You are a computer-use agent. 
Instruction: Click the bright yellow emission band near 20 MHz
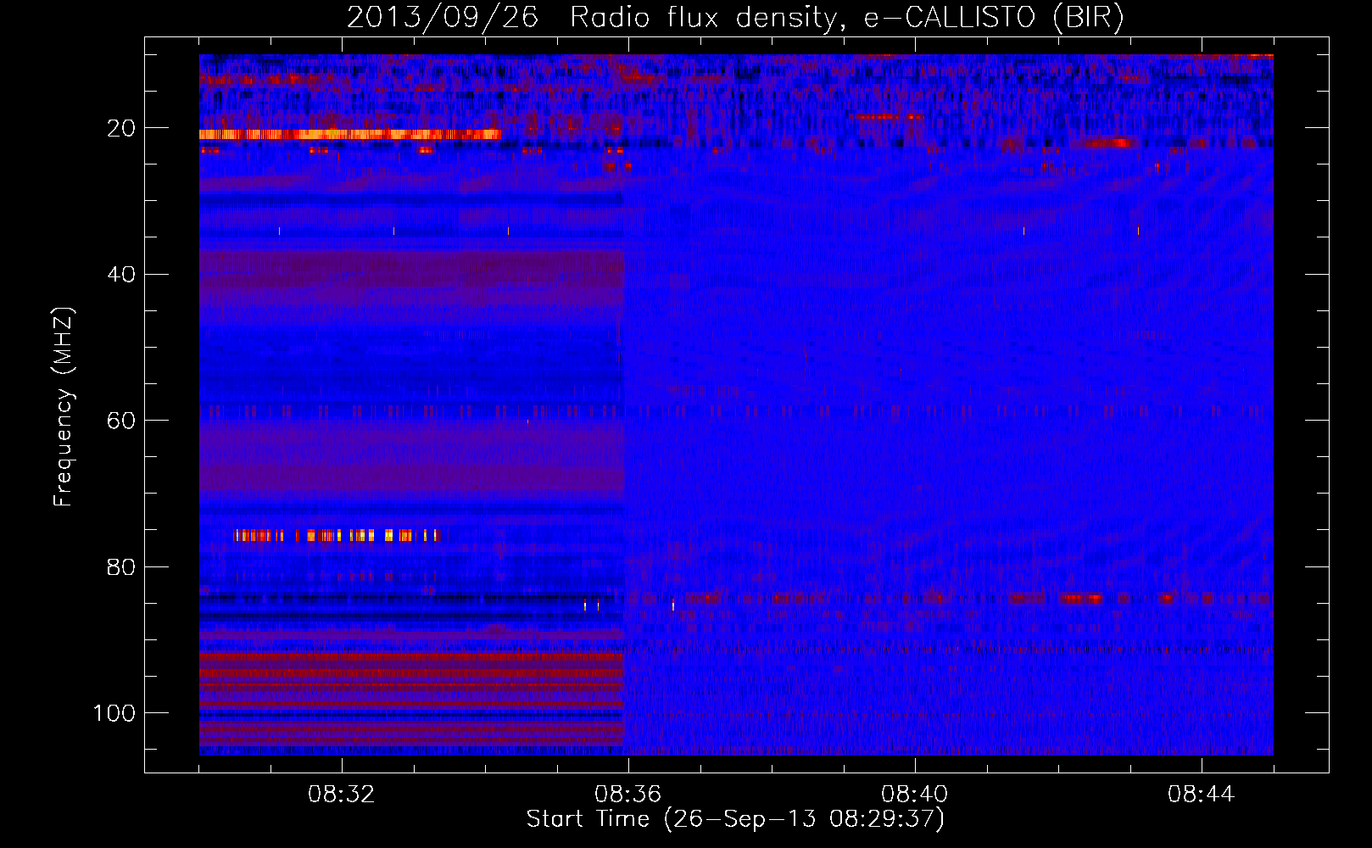[350, 134]
